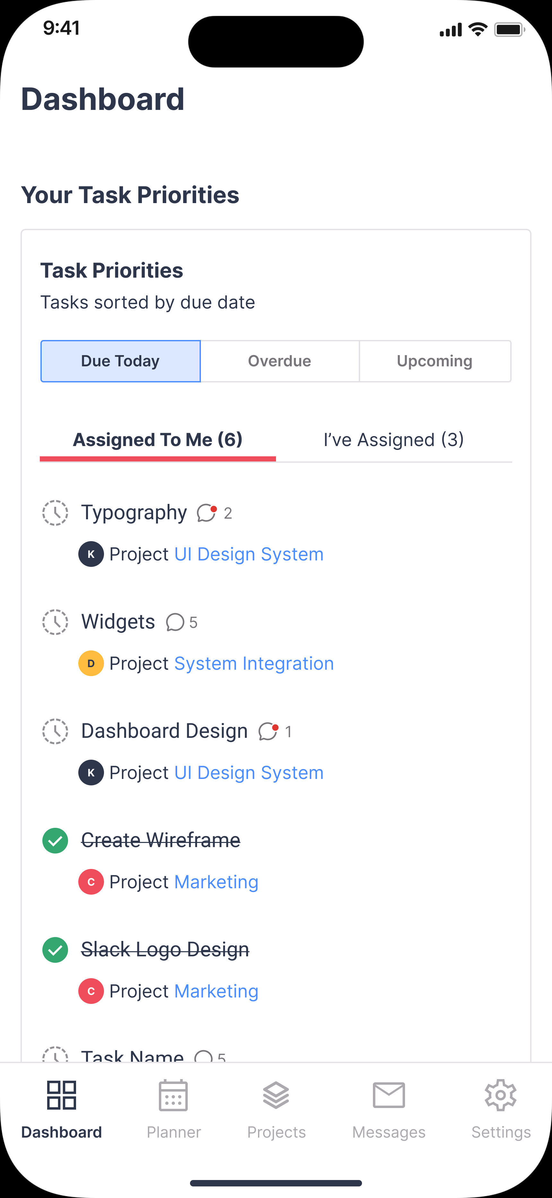Viewport: 552px width, 1198px height.
Task: Tap the Dashboard grid icon
Action: point(61,1095)
